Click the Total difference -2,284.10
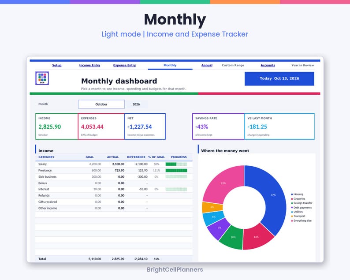This screenshot has width=350, height=280. pos(141,259)
